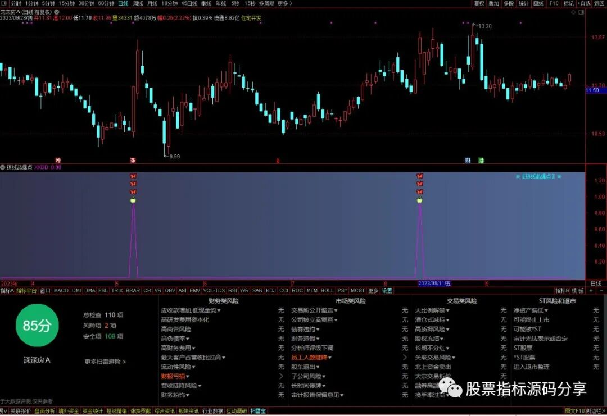Select KDJ indicator
The width and height of the screenshot is (607, 416).
pyautogui.click(x=271, y=290)
